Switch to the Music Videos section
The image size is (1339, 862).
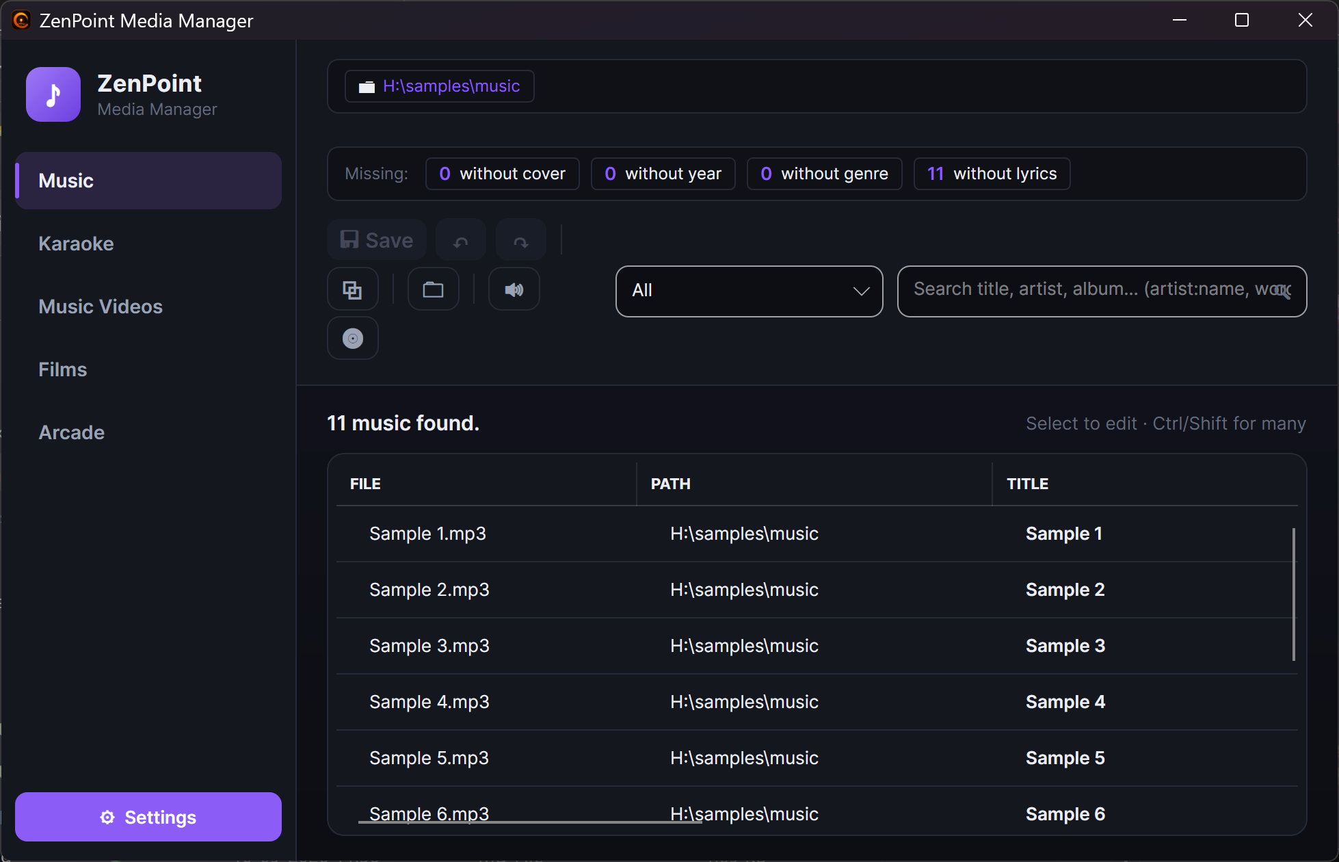148,306
